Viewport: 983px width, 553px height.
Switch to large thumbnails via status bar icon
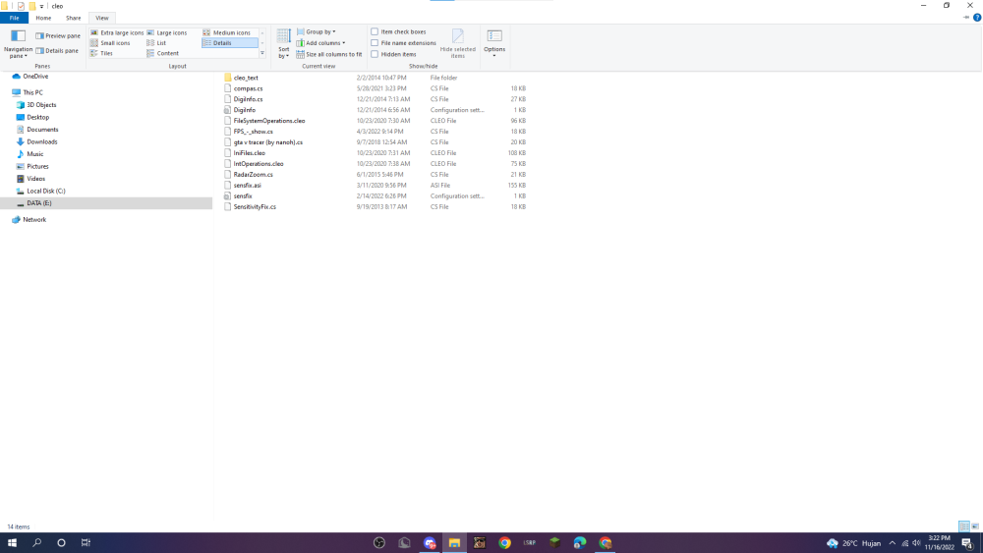point(975,526)
